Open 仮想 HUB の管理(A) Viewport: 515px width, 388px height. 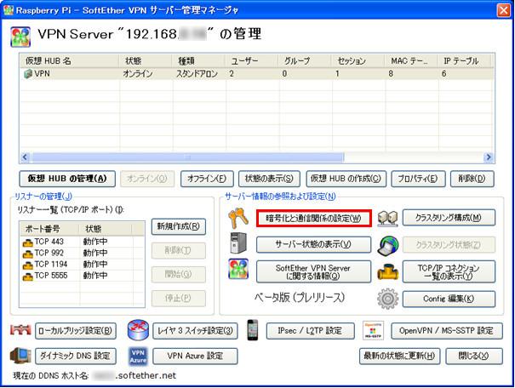tap(67, 179)
